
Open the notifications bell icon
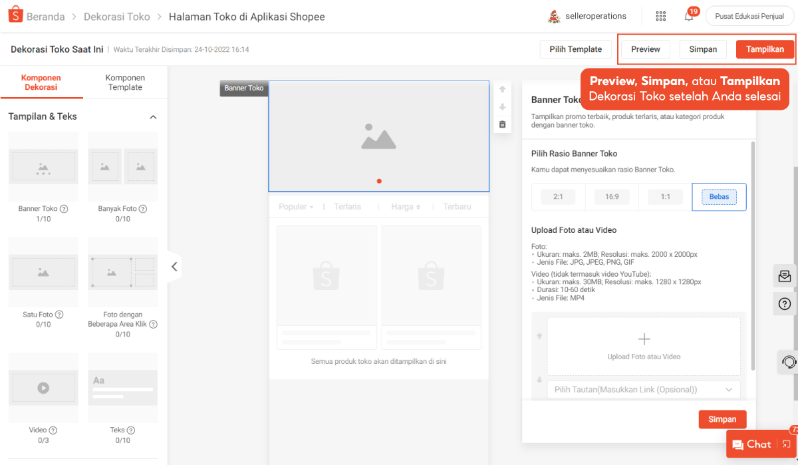689,16
